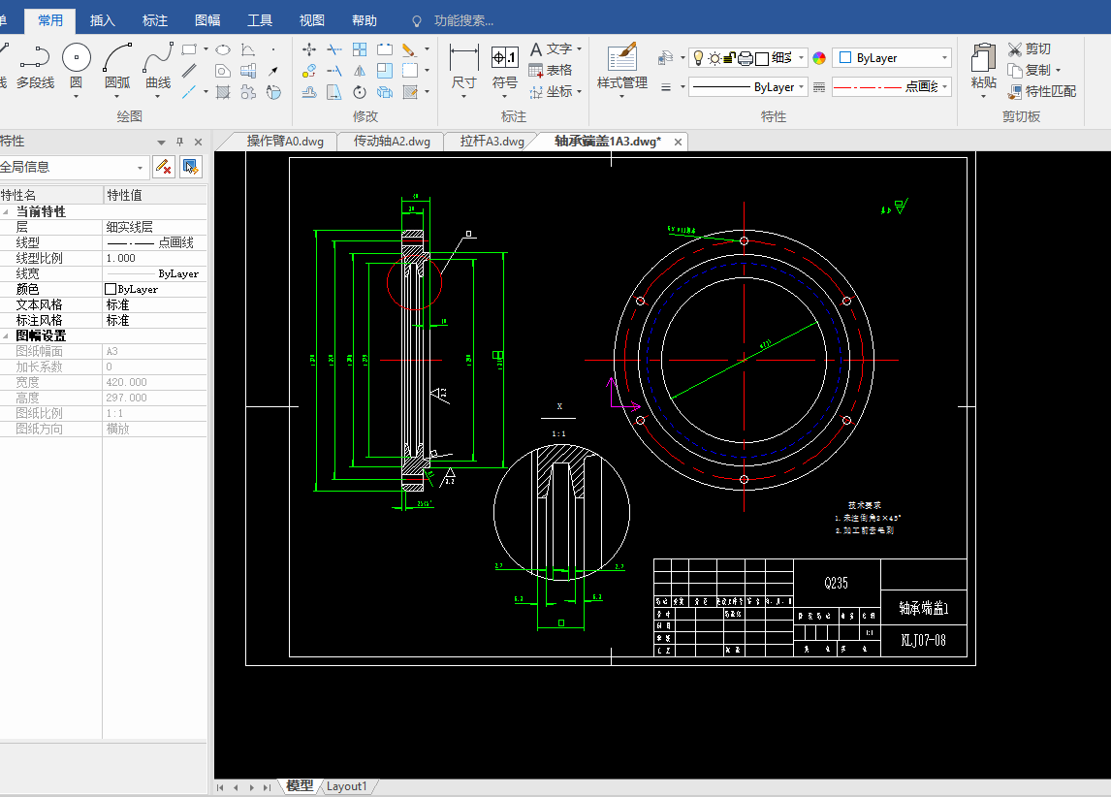Open the 传动轴A2.dwg drawing tab

[392, 142]
